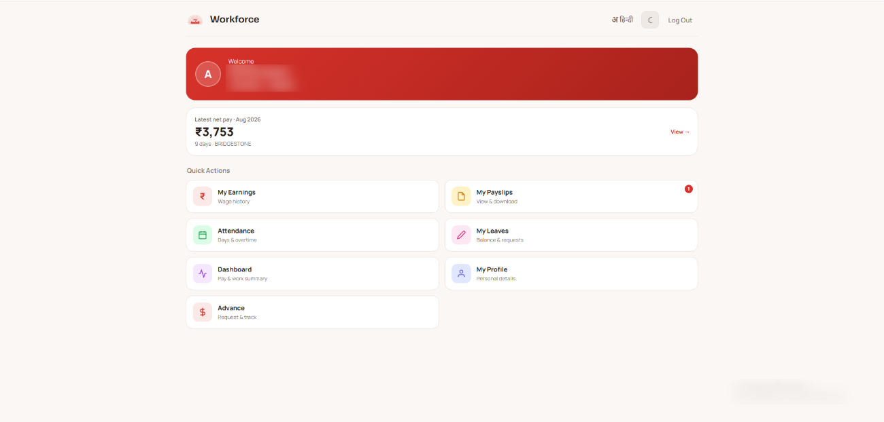884x422 pixels.
Task: Open My Payslips view & download card
Action: click(x=571, y=196)
